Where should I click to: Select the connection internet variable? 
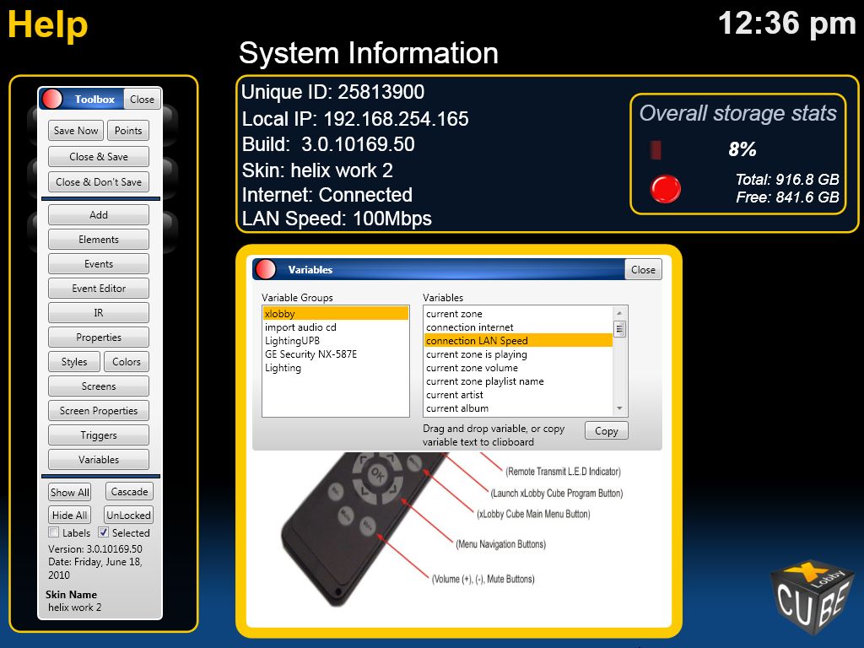point(519,327)
